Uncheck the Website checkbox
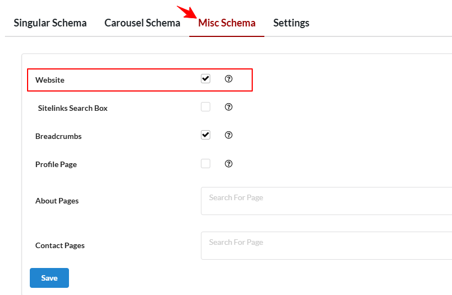The width and height of the screenshot is (452, 295). tap(205, 79)
